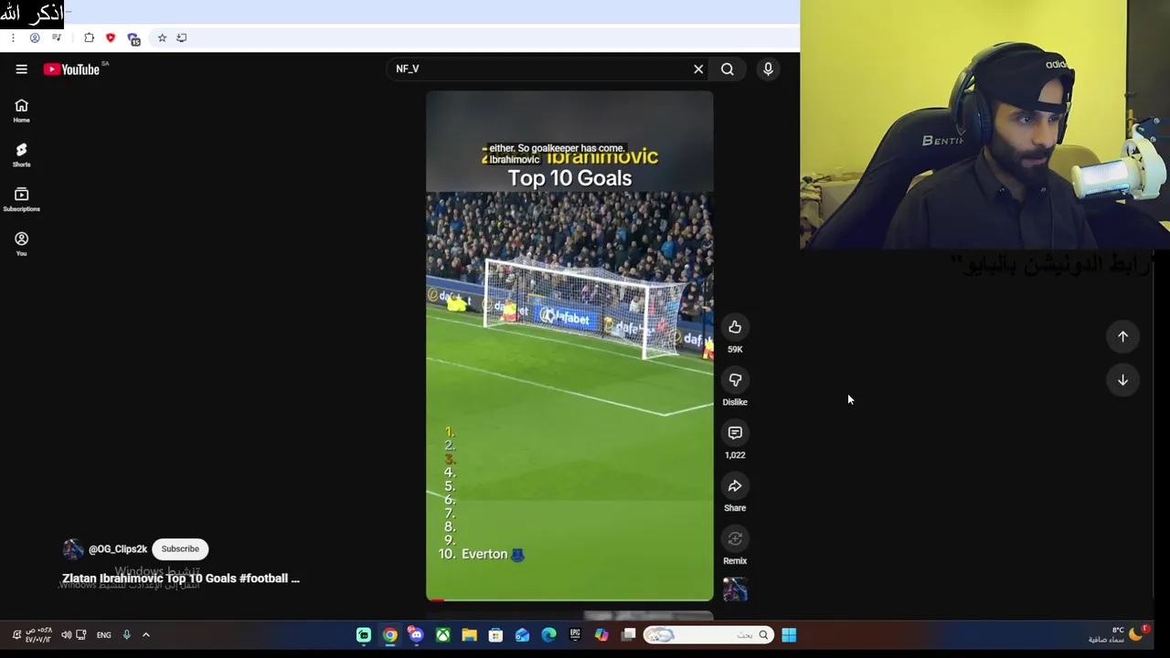Open volume control in system tray
This screenshot has width=1170, height=658.
click(x=66, y=635)
